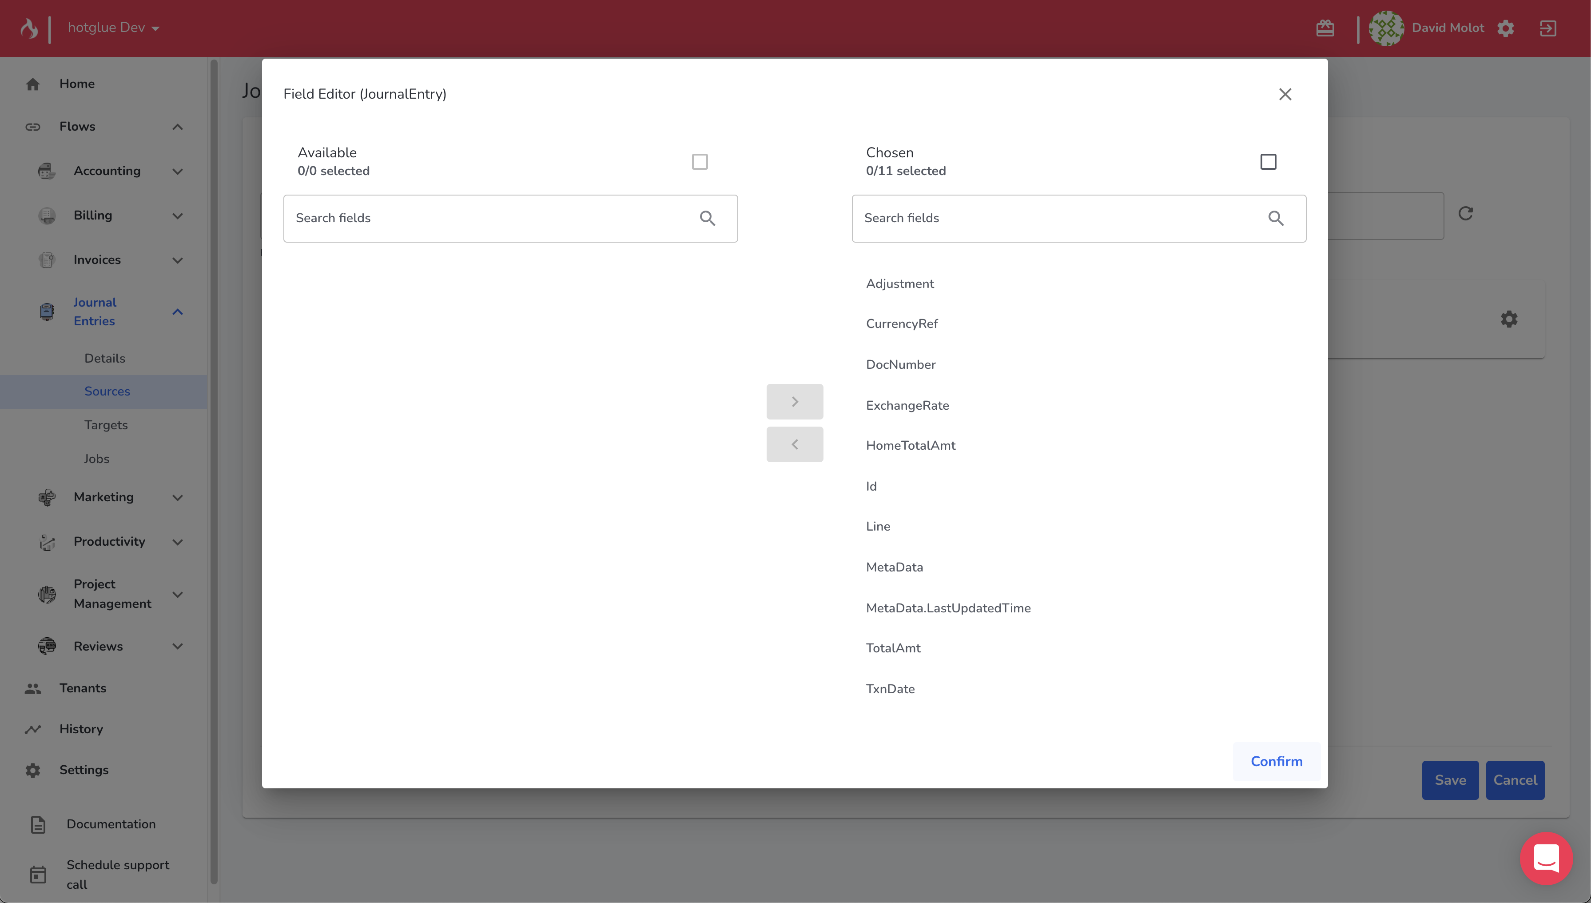Expand the Accounting flow section
The image size is (1591, 903).
177,171
